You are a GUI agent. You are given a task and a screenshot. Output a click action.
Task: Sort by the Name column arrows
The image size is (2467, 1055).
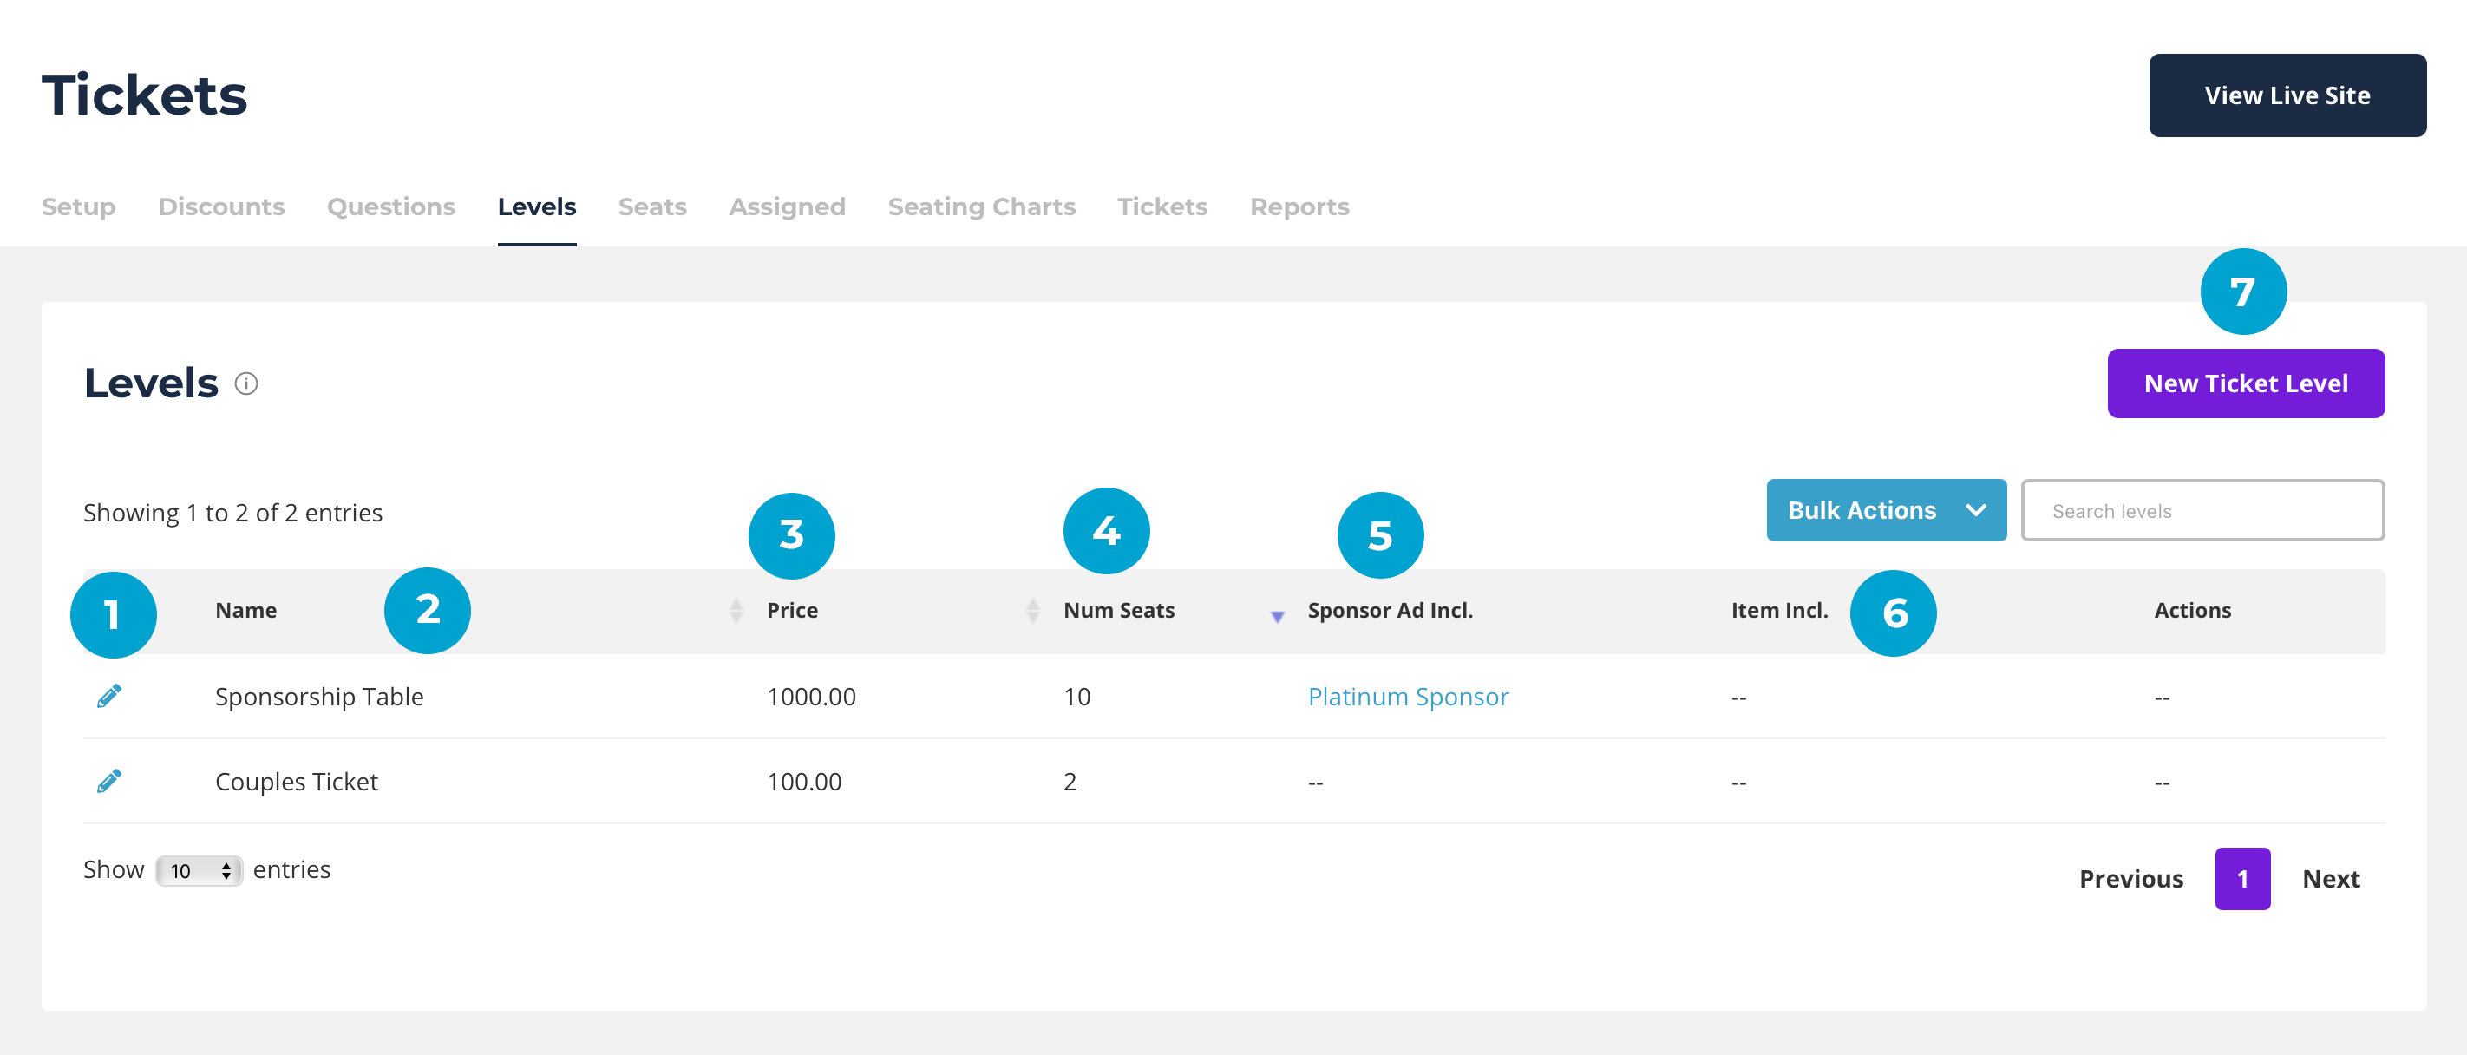pos(736,611)
